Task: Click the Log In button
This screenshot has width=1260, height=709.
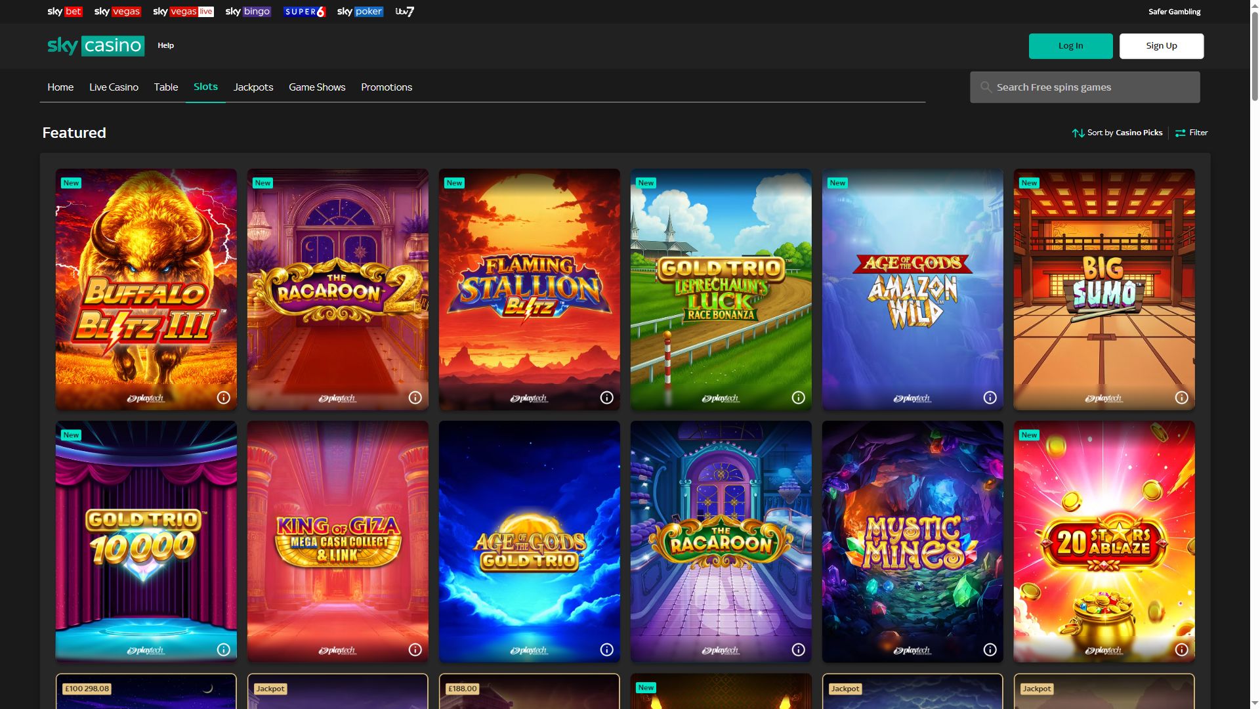Action: click(1070, 46)
